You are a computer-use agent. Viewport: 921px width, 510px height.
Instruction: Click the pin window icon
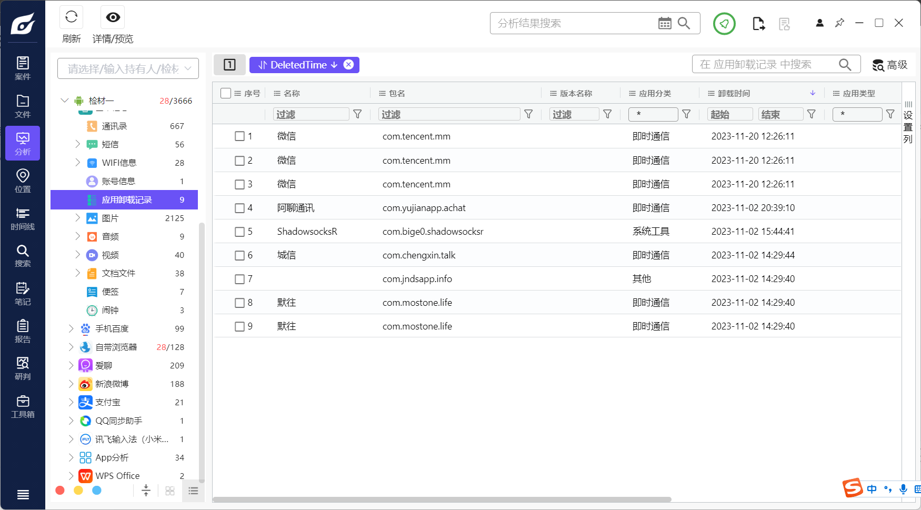839,23
